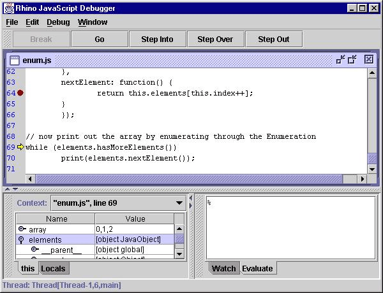Screen dimensions: 383x293
Task: Expand the __parent__ tree node
Action: coord(34,250)
